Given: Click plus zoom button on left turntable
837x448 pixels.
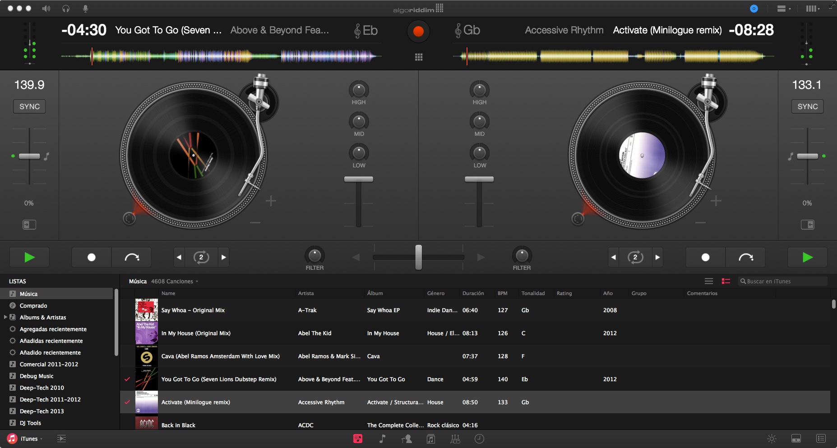Looking at the screenshot, I should 271,201.
